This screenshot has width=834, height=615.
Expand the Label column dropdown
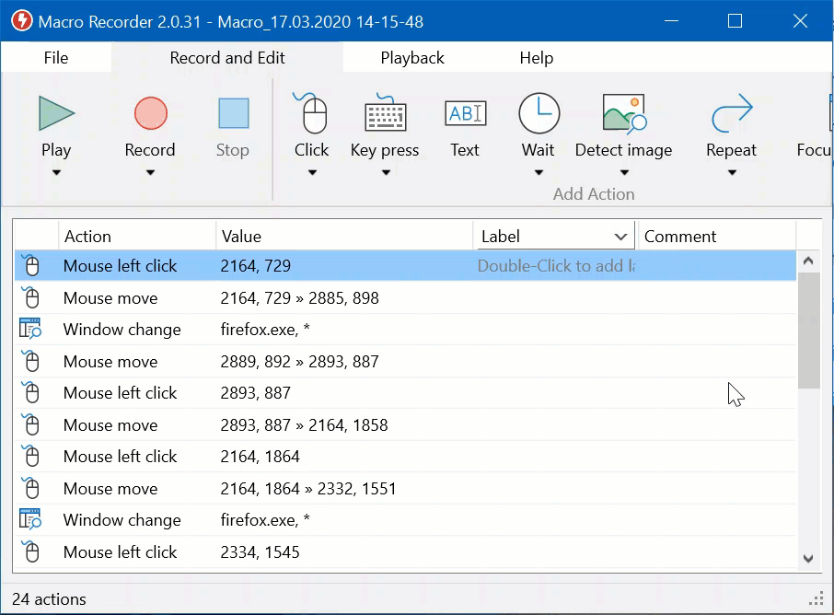tap(620, 238)
